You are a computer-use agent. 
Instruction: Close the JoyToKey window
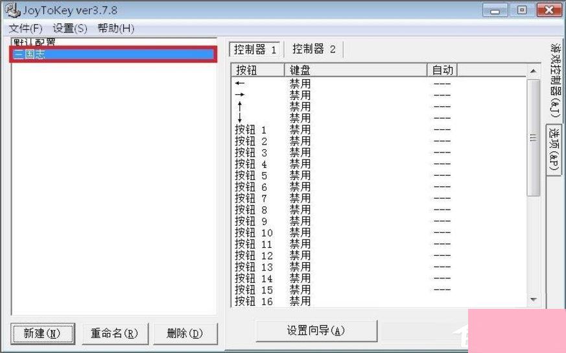coord(549,10)
